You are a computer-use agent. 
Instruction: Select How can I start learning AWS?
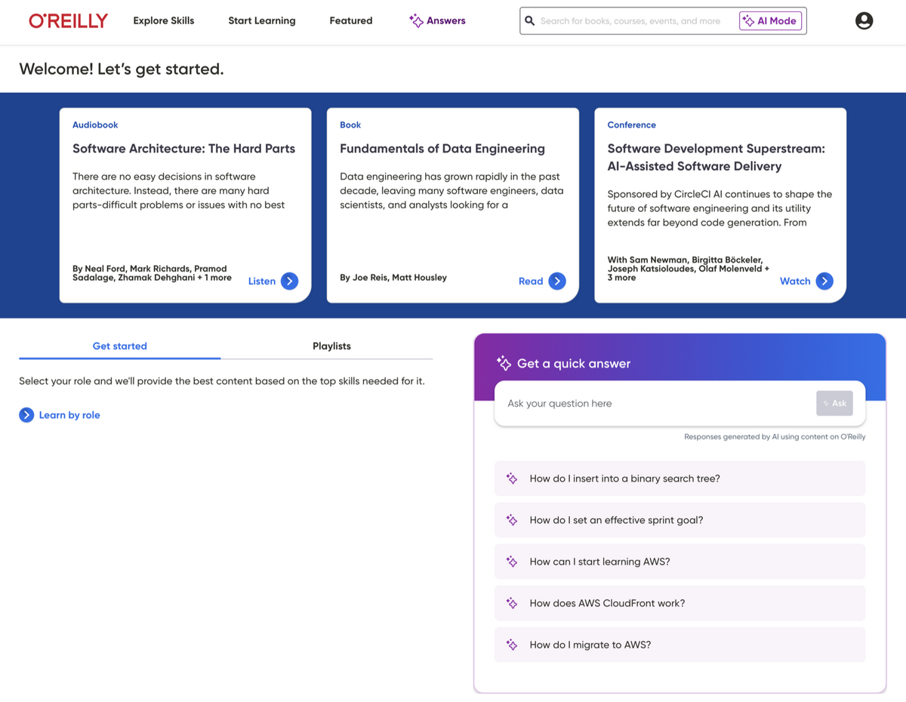[x=679, y=562]
